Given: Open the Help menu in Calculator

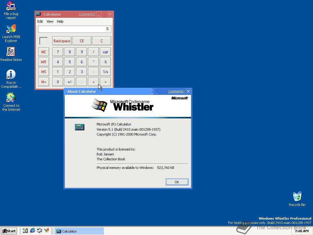Looking at the screenshot, I should point(60,21).
